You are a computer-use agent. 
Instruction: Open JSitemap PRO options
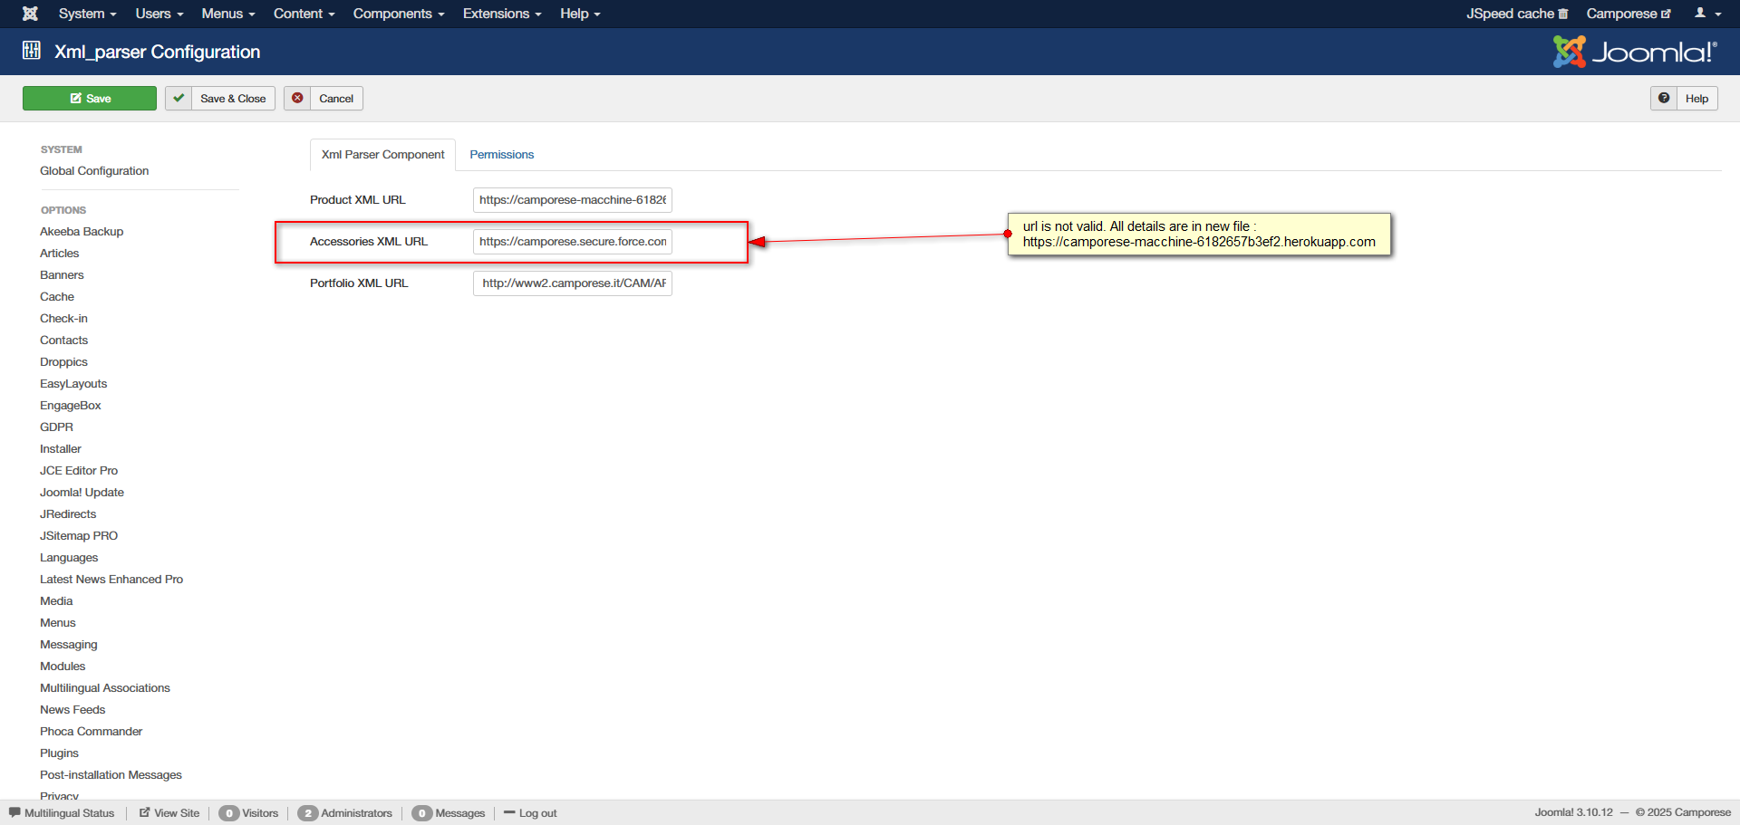click(79, 536)
